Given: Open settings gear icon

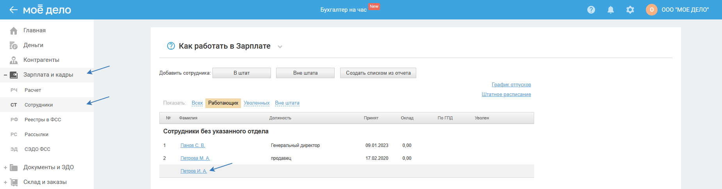Looking at the screenshot, I should (630, 10).
